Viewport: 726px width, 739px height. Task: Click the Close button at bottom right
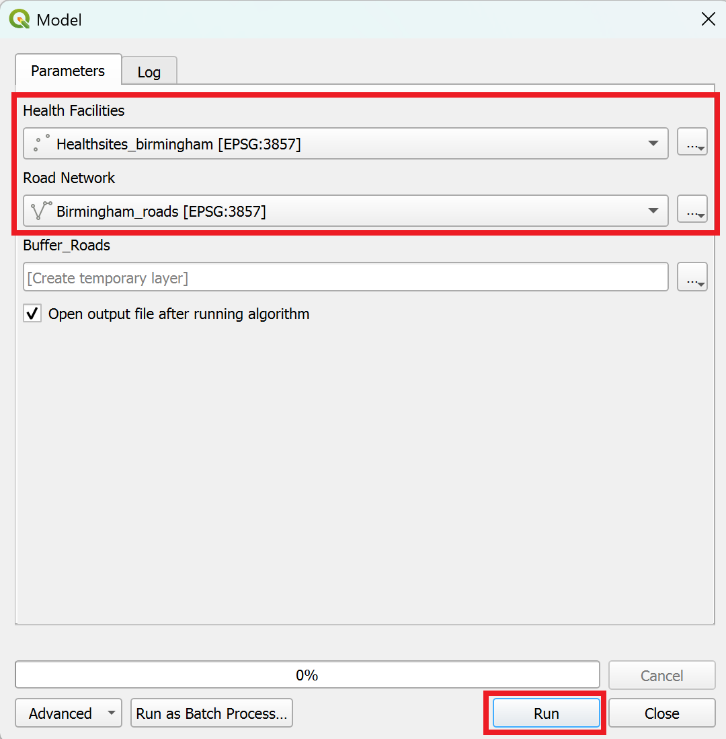[661, 713]
